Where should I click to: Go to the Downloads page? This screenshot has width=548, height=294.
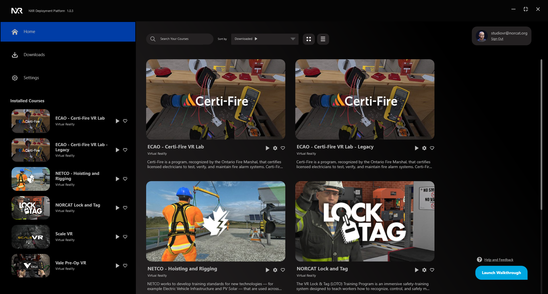(x=34, y=55)
